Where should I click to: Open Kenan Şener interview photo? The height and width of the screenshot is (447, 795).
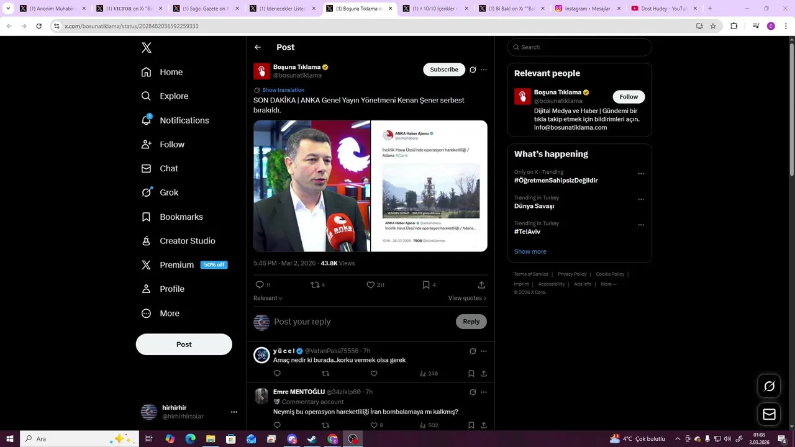[x=312, y=186]
